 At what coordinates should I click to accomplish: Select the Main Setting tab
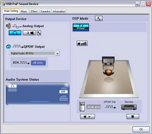coord(11,11)
